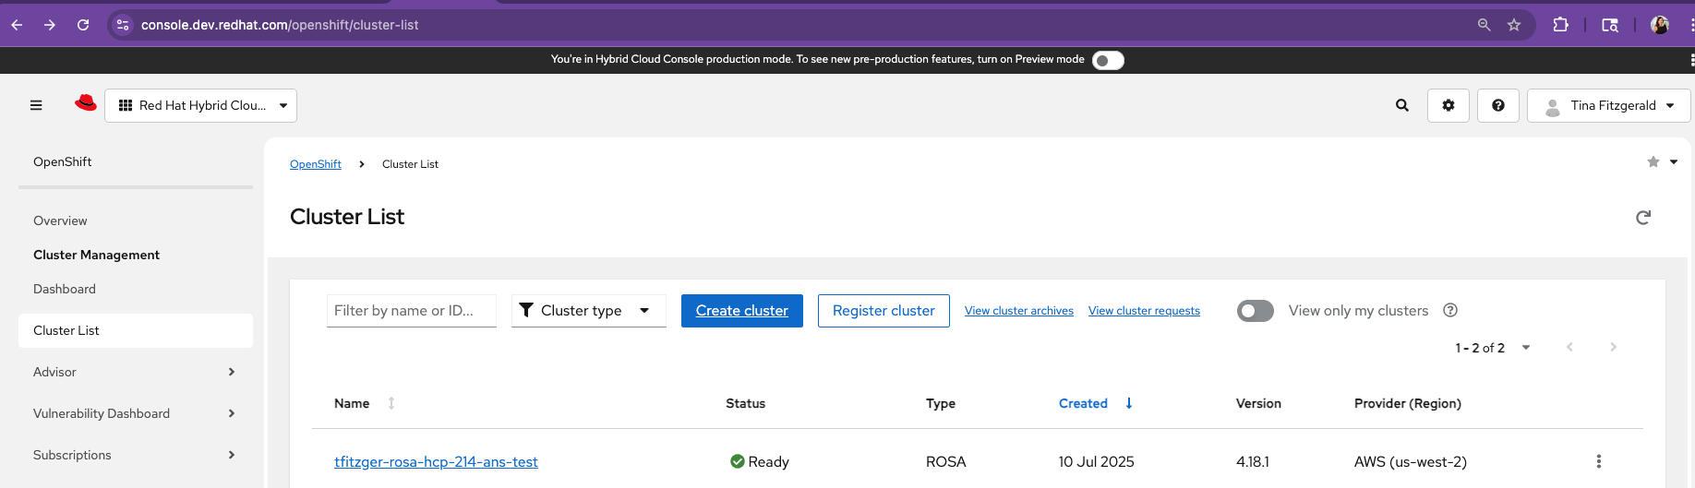Open the hamburger navigation menu

(x=36, y=105)
